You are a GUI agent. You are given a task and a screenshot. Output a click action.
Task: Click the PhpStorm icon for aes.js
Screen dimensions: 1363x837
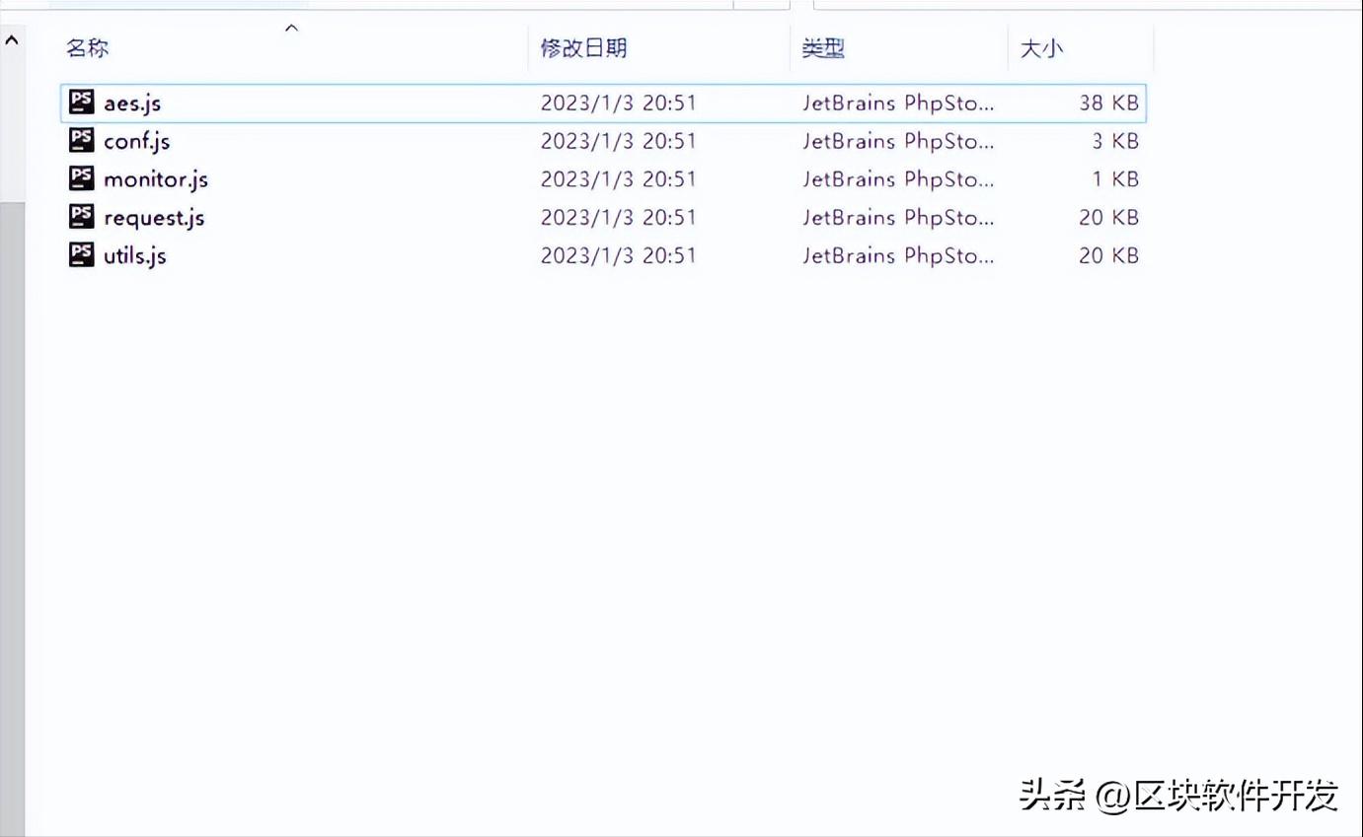[x=82, y=102]
